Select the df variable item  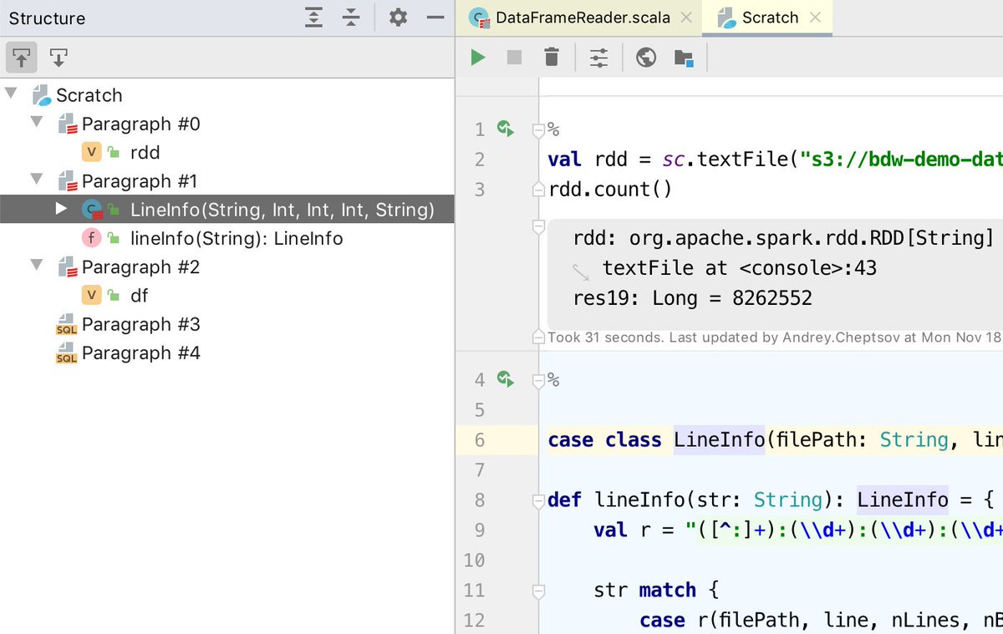(x=227, y=295)
